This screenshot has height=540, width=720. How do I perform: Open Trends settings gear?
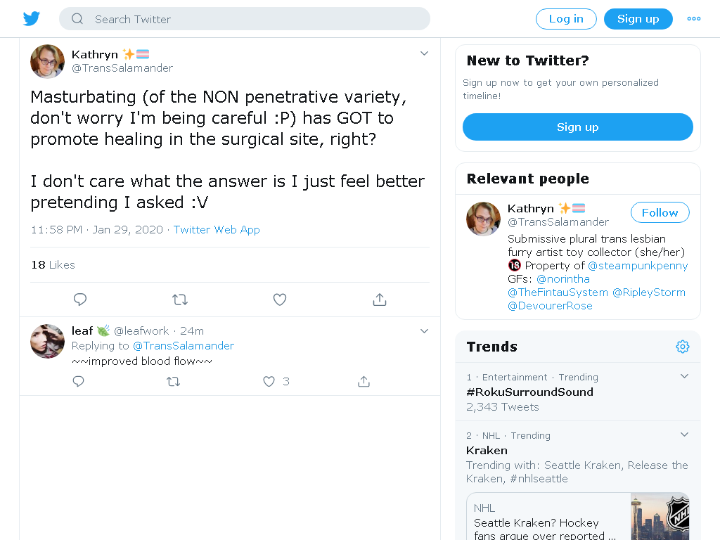pos(683,347)
